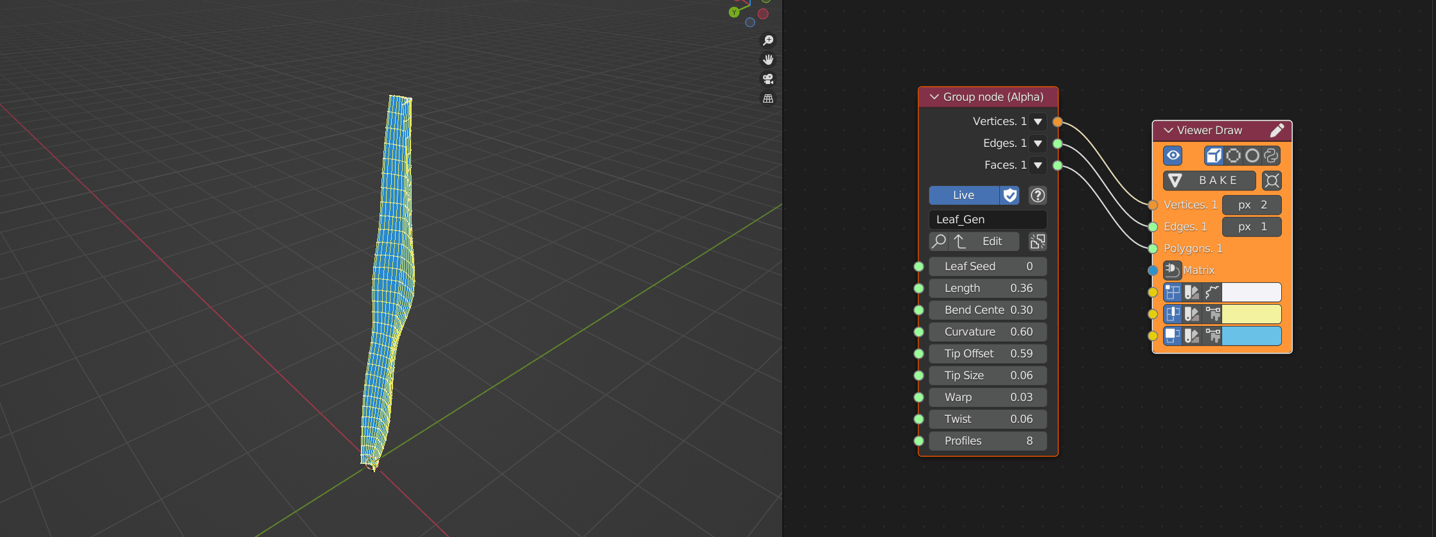Toggle the camera view icon
1436x537 pixels.
tap(767, 79)
